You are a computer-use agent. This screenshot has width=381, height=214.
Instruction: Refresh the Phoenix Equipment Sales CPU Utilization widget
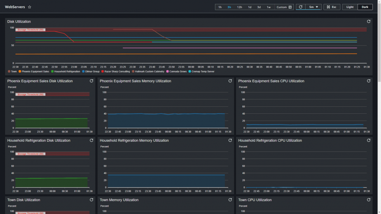[x=369, y=81]
